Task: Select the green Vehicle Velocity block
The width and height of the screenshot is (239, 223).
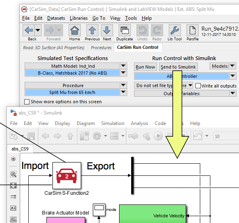Action: pyautogui.click(x=153, y=214)
